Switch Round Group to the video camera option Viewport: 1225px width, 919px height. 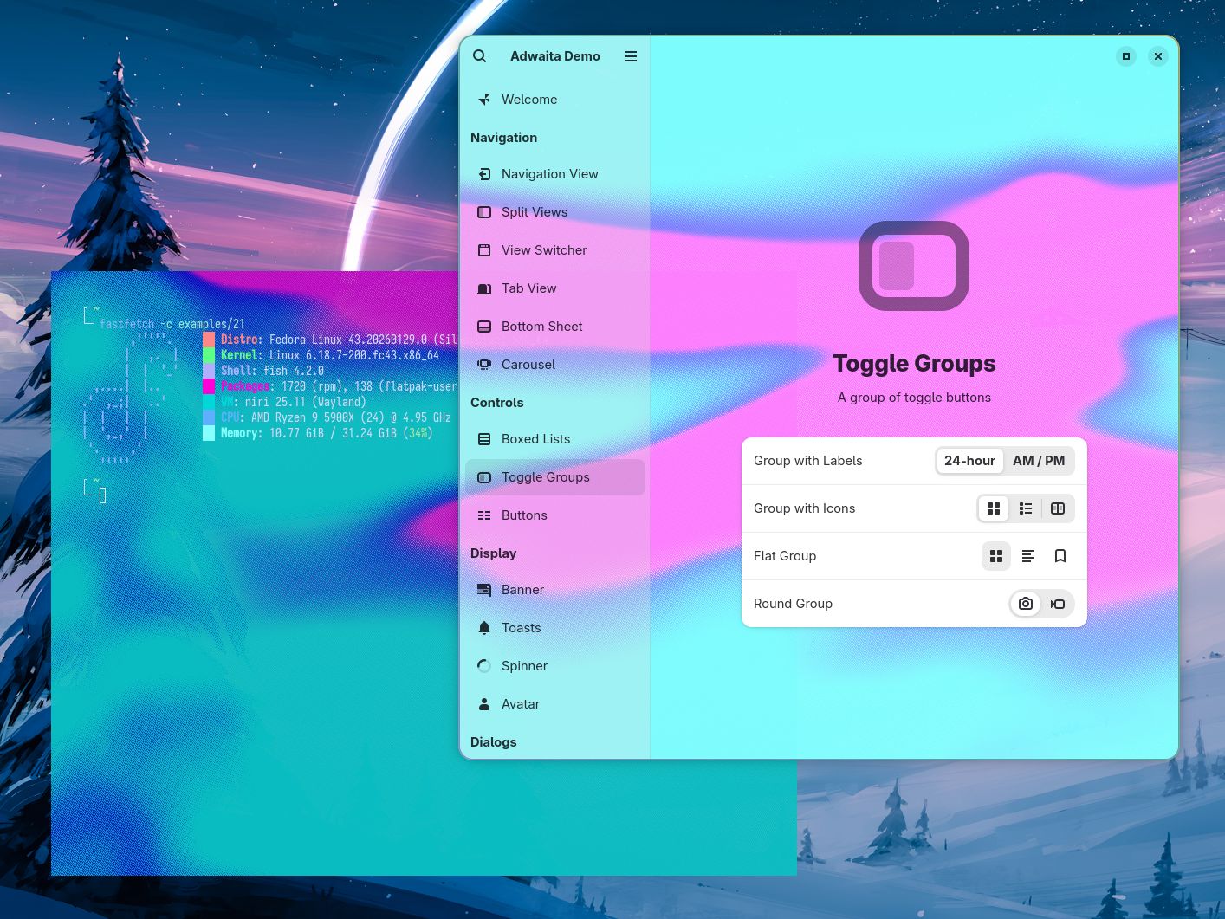(x=1058, y=604)
